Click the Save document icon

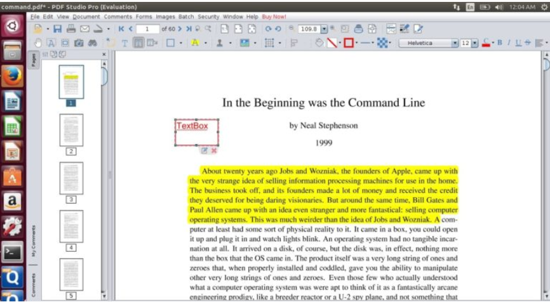click(x=58, y=29)
